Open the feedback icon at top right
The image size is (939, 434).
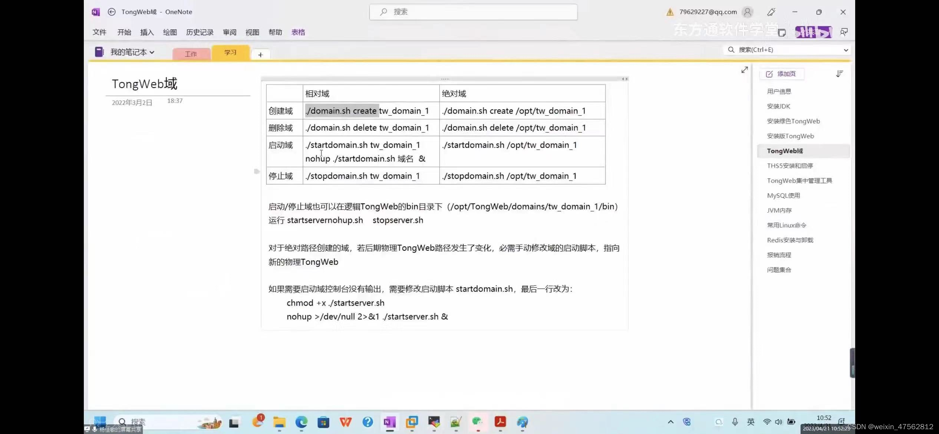pos(844,32)
